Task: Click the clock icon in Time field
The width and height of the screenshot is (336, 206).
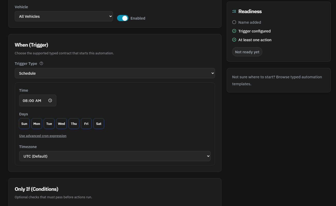Action: coord(50,100)
